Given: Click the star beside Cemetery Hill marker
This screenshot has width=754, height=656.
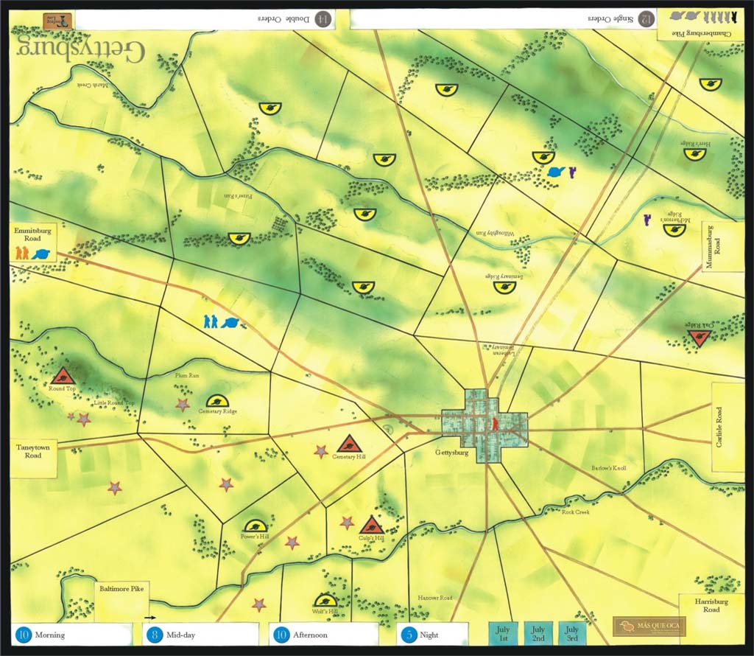Looking at the screenshot, I should pos(321,451).
